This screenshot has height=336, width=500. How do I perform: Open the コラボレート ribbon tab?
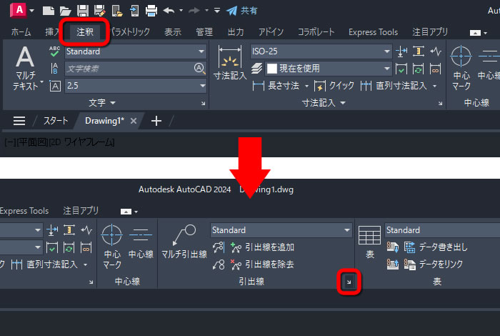point(316,32)
